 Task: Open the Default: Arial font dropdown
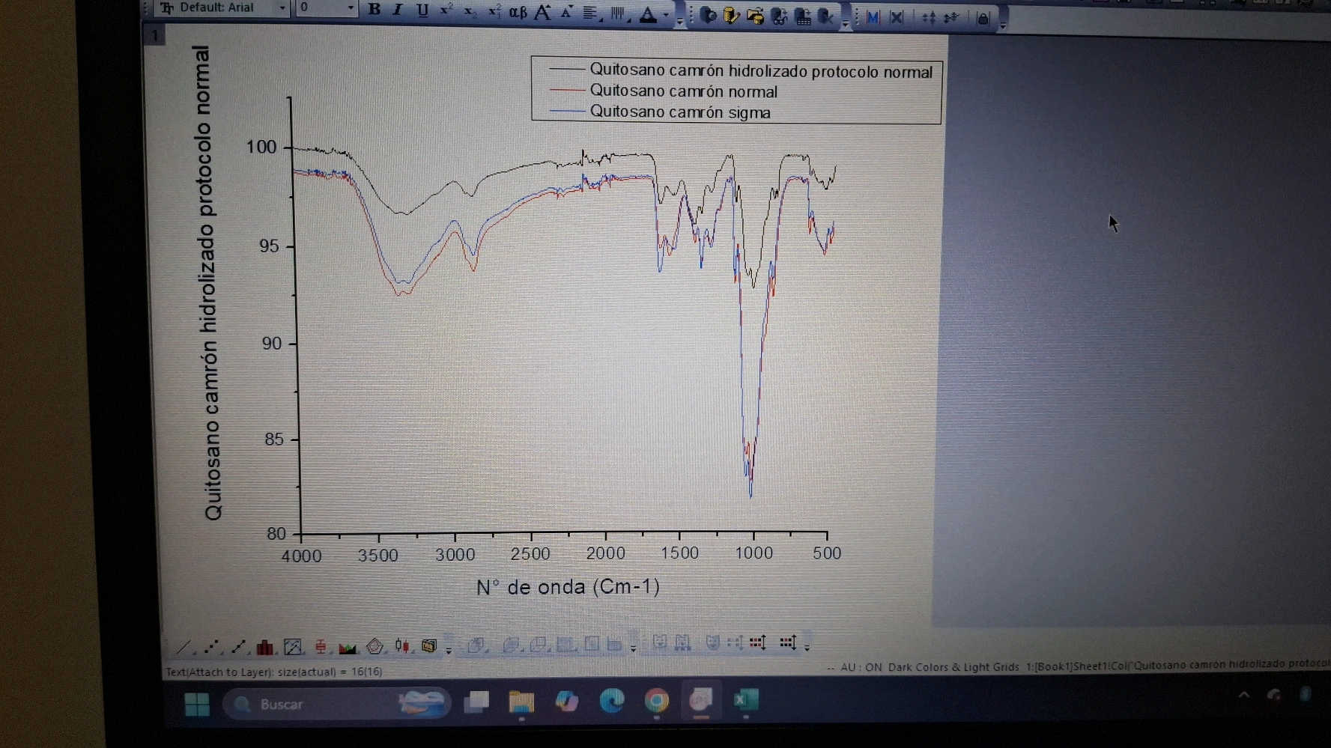[282, 8]
